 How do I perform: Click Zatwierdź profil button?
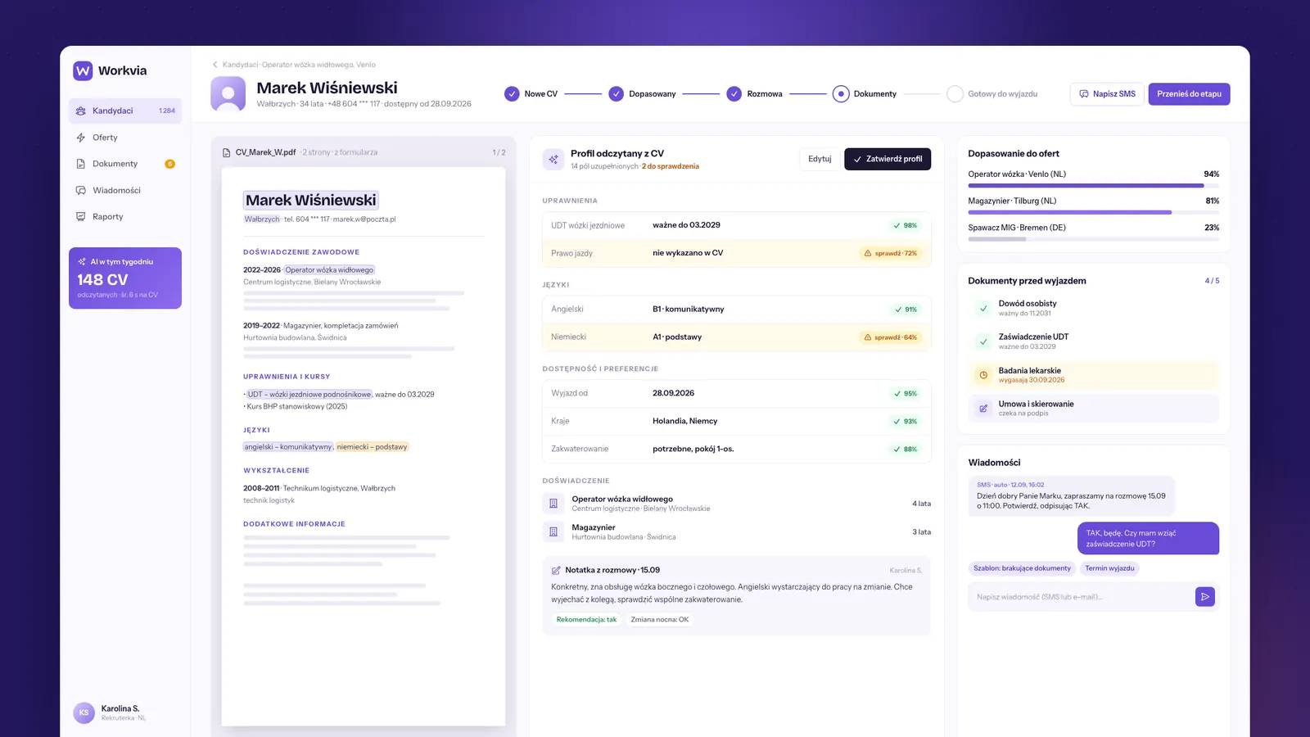click(x=888, y=159)
